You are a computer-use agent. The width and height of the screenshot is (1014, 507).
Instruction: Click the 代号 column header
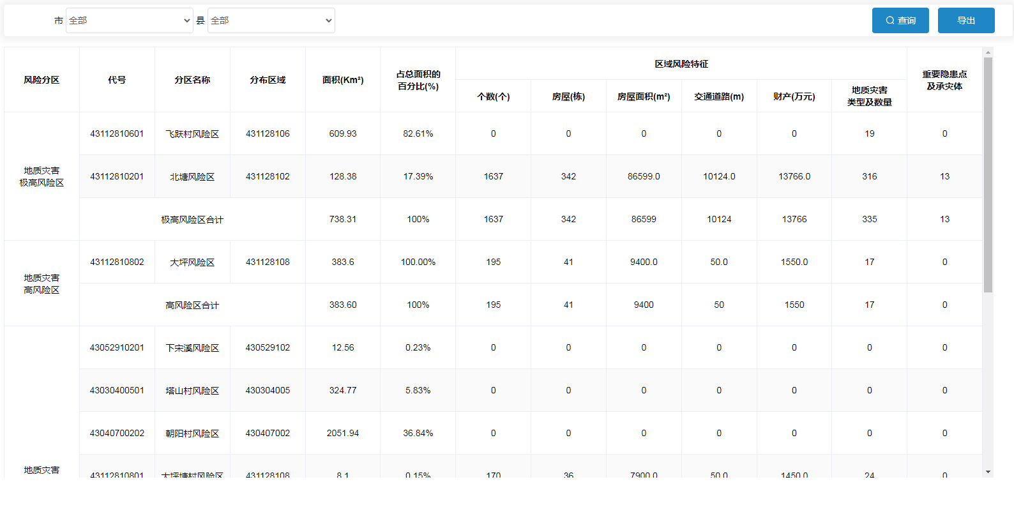[x=117, y=80]
